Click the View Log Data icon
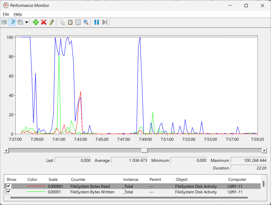Viewport: 271px width, 205px height. [12, 22]
